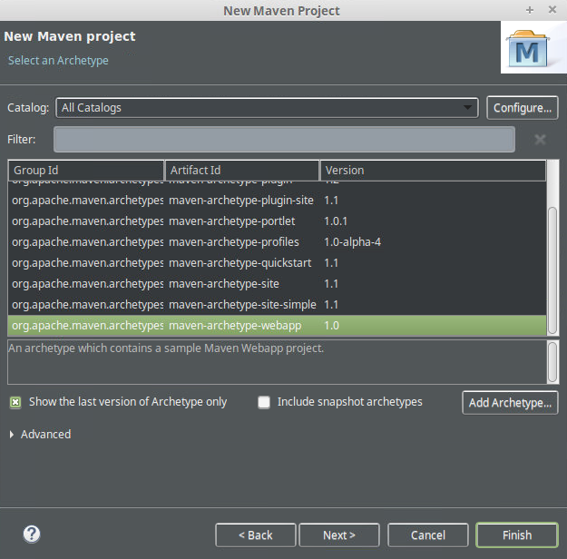Screen dimensions: 567x559
Task: Focus the Filter input field
Action: pyautogui.click(x=284, y=140)
